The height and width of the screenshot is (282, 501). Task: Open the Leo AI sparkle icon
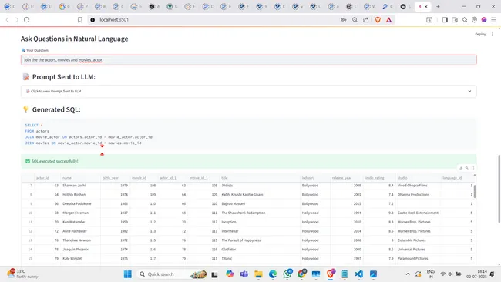pyautogui.click(x=464, y=20)
